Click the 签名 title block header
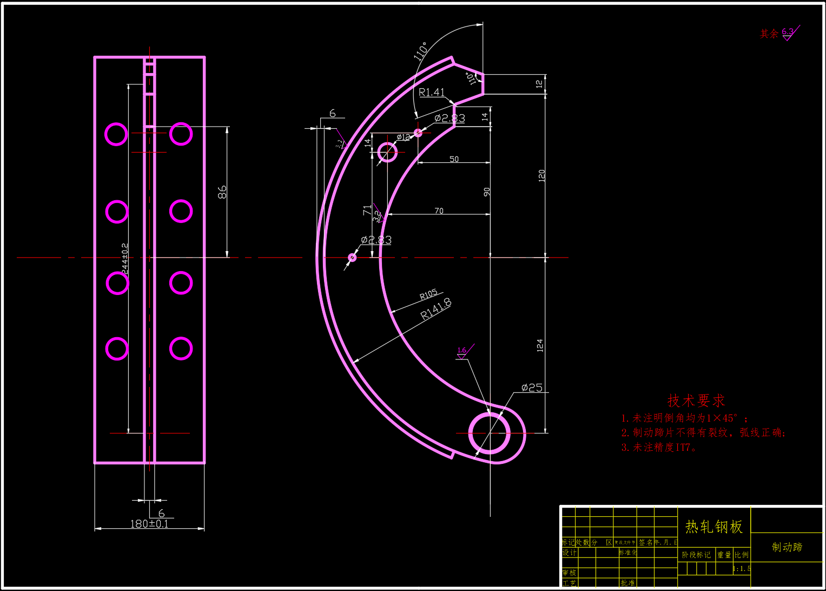 (646, 542)
